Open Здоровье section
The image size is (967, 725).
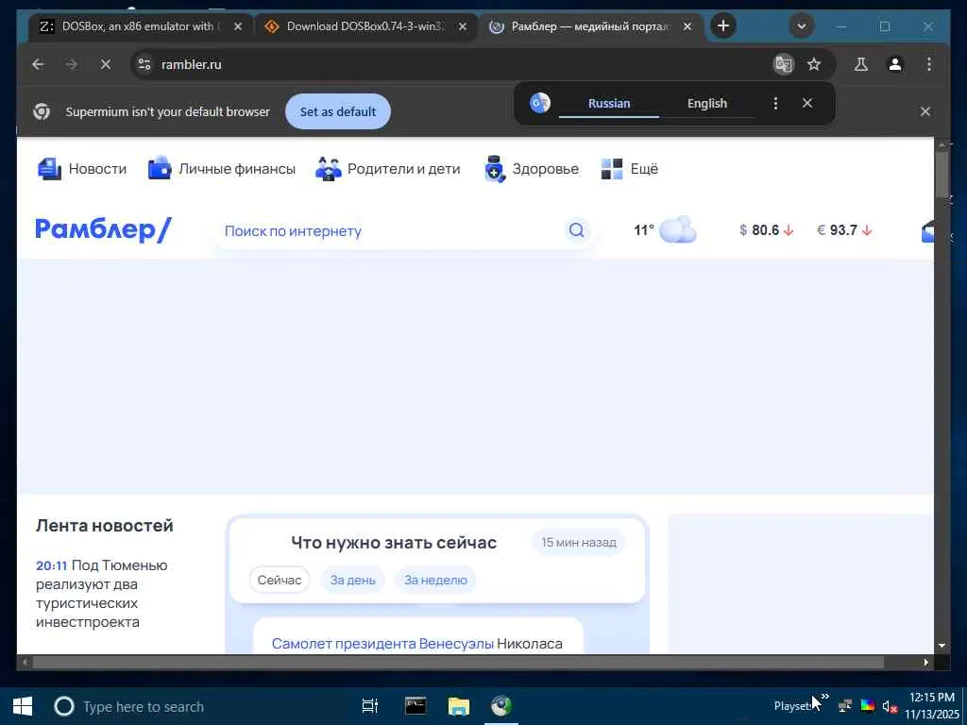tap(545, 169)
